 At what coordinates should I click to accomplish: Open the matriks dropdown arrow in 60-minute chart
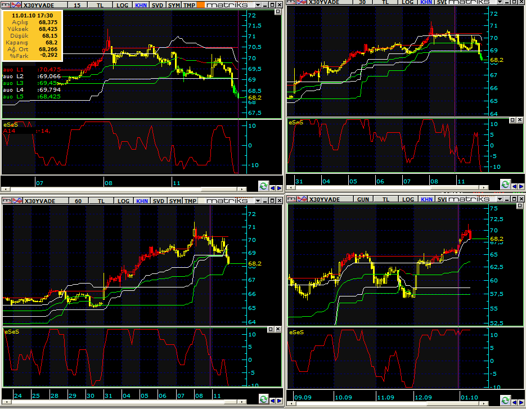coord(258,201)
